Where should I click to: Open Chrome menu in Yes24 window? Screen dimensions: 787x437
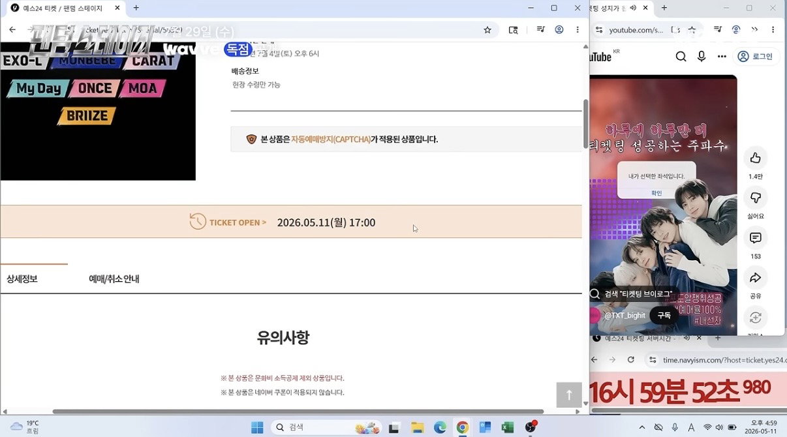(x=578, y=30)
